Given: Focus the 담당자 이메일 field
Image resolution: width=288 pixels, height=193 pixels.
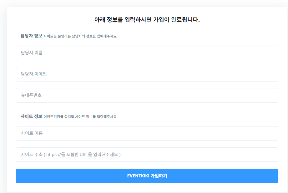Looking at the screenshot, I should (147, 74).
